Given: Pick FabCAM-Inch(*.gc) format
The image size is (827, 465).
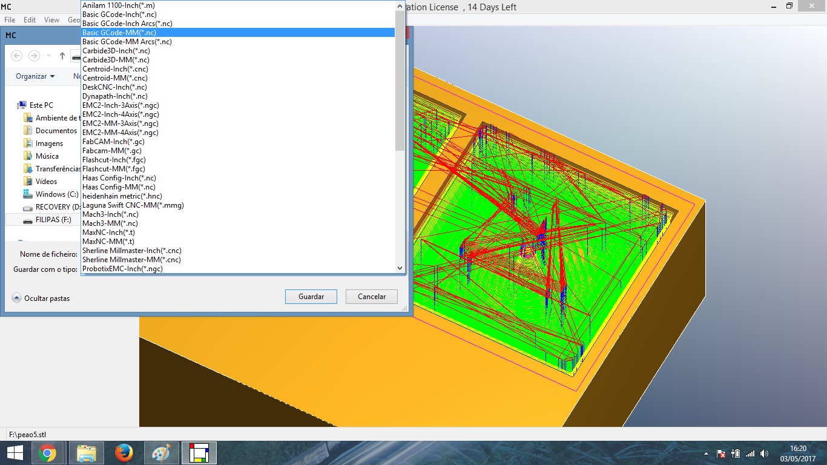Looking at the screenshot, I should coord(238,142).
